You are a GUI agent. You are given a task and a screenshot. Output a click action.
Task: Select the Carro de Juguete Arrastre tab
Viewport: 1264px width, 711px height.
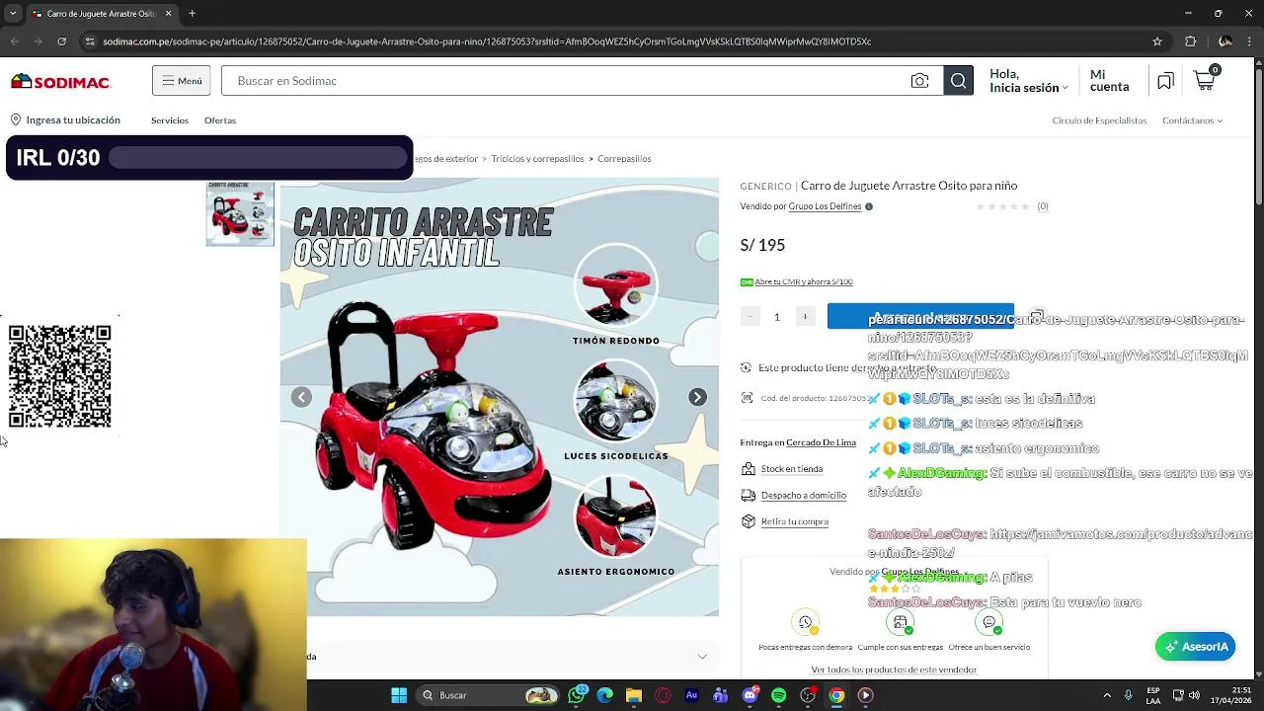[100, 14]
